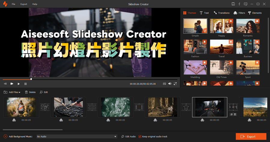This screenshot has height=142, width=270.
Task: Click the 00:00:05 duration under bottle clip
Action: [x=26, y=120]
